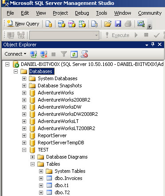The image size is (165, 196).
Task: Expand AdventureWorksLT2008R2 database node
Action: [24, 128]
